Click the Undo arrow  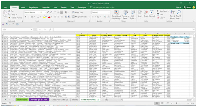(7, 24)
